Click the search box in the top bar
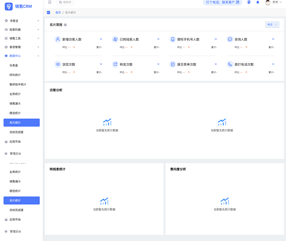286x241 pixels. pos(65,2)
